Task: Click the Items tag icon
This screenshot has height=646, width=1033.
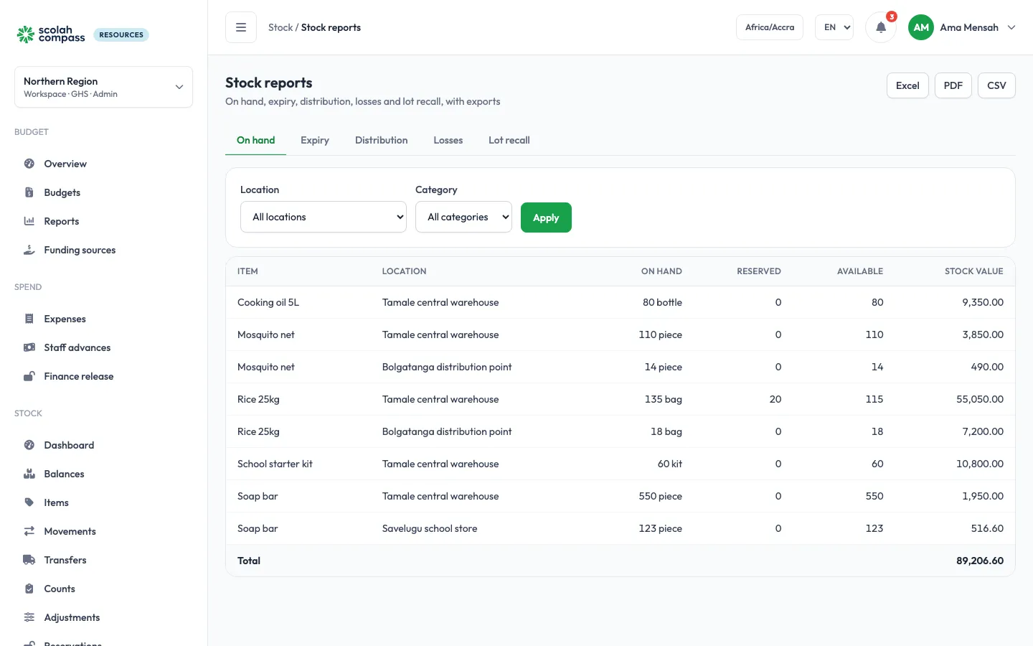Action: [x=29, y=502]
